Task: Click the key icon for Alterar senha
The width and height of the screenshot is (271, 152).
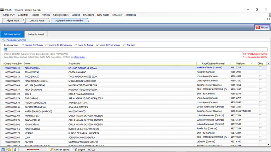Action: pyautogui.click(x=52, y=150)
